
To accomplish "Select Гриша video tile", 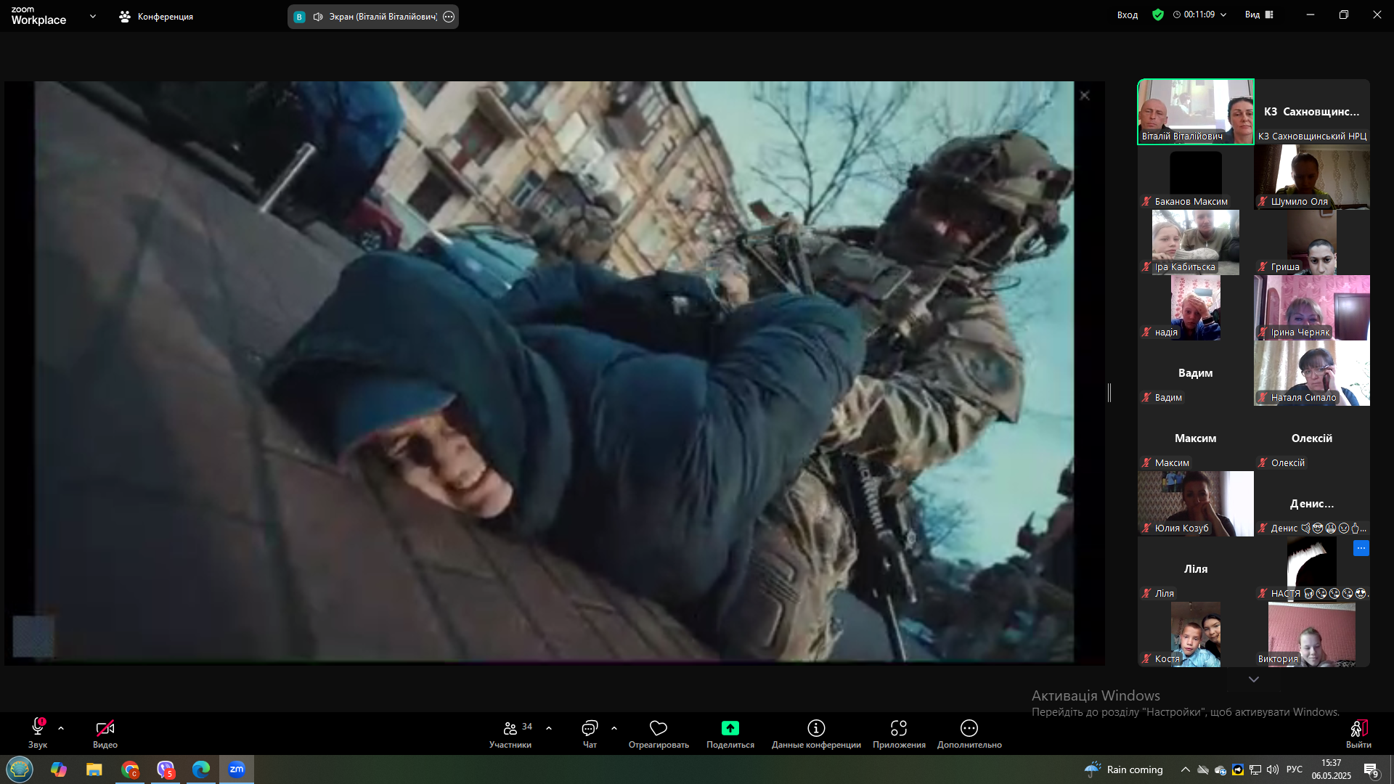I will pyautogui.click(x=1312, y=242).
